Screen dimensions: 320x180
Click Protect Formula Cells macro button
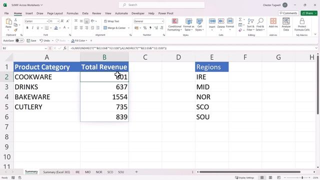click(x=302, y=24)
